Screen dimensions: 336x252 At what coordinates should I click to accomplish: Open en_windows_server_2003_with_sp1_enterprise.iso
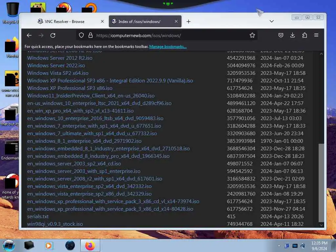(x=84, y=171)
